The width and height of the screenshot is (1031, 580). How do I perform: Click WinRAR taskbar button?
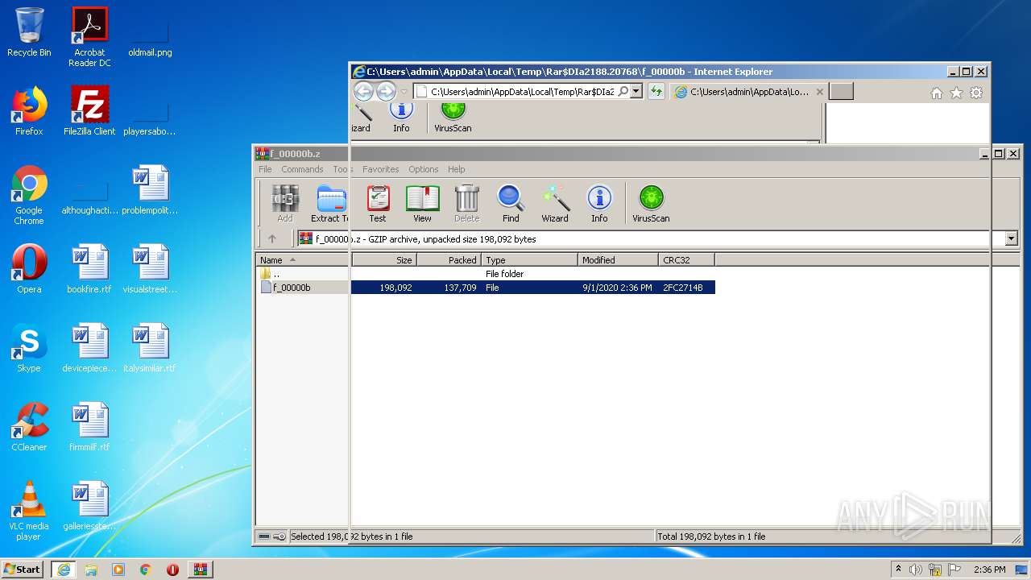pos(201,570)
